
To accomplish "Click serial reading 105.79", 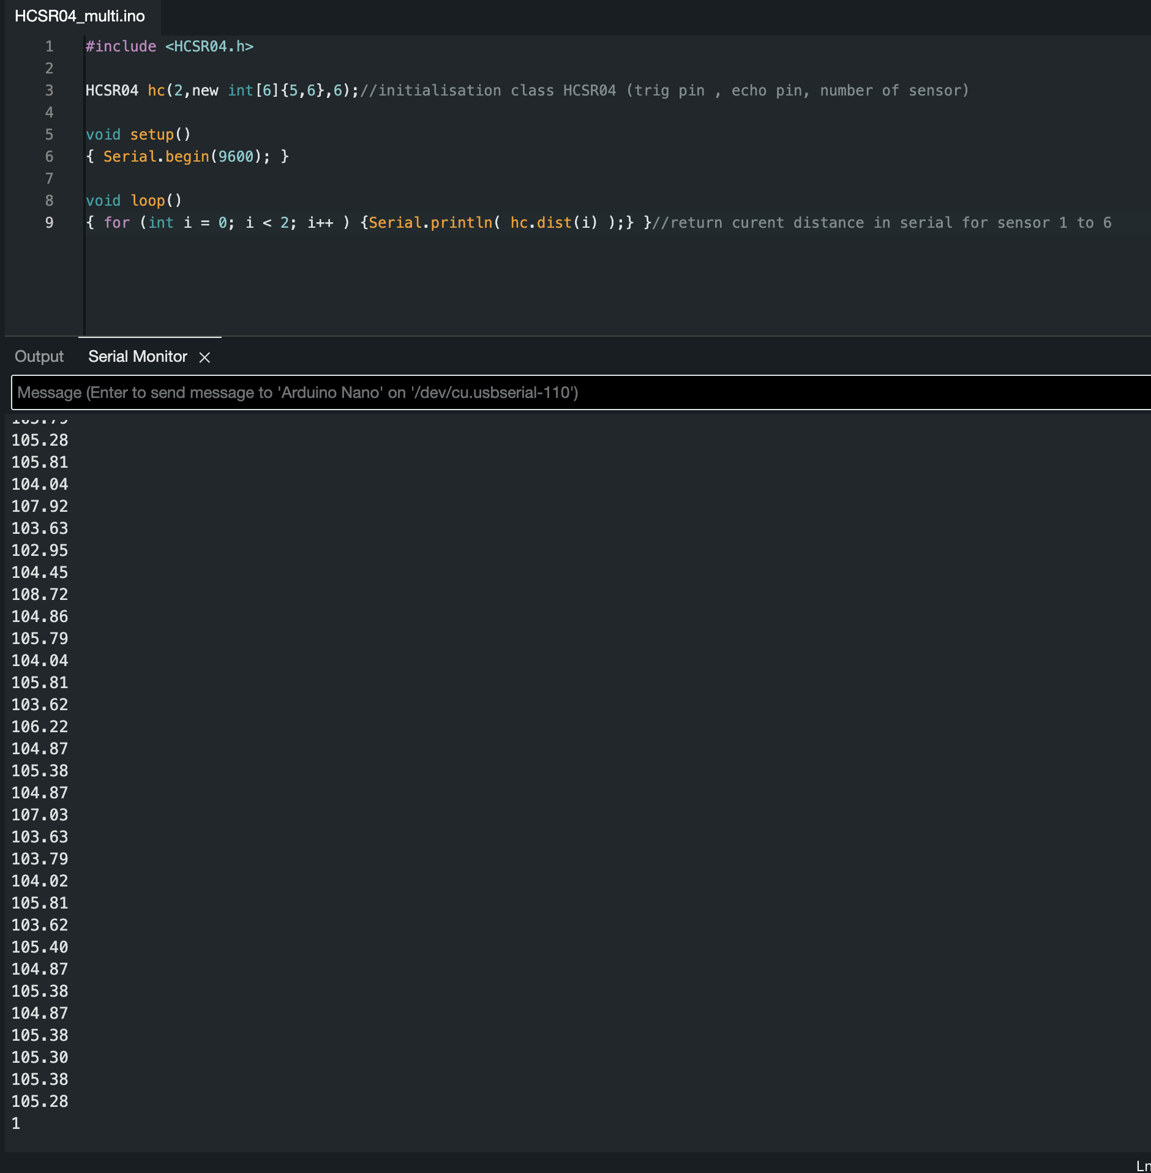I will (40, 639).
